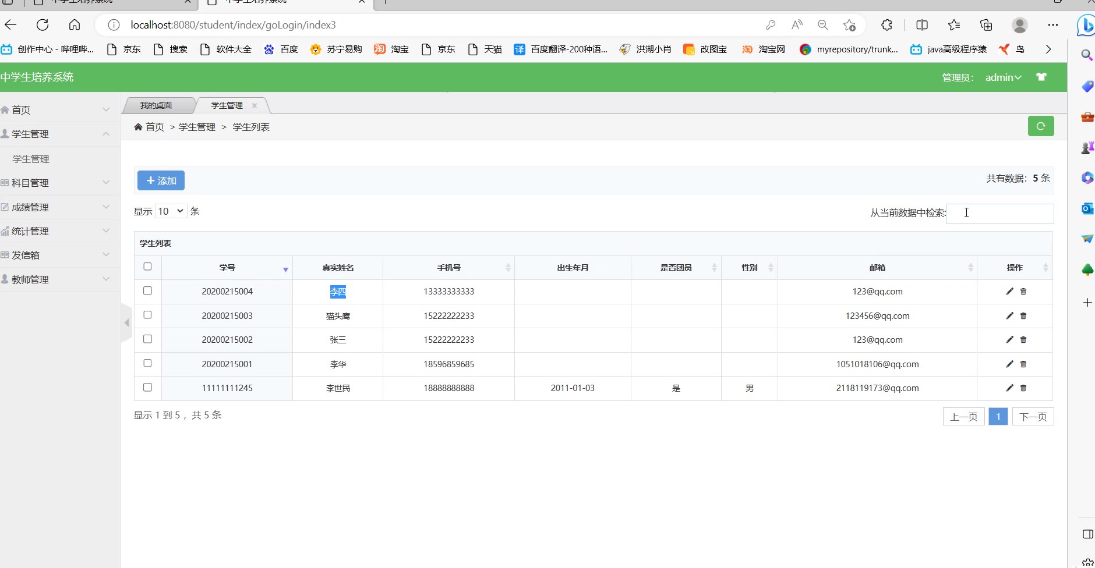Open browser collections icon
1095x568 pixels.
click(986, 25)
